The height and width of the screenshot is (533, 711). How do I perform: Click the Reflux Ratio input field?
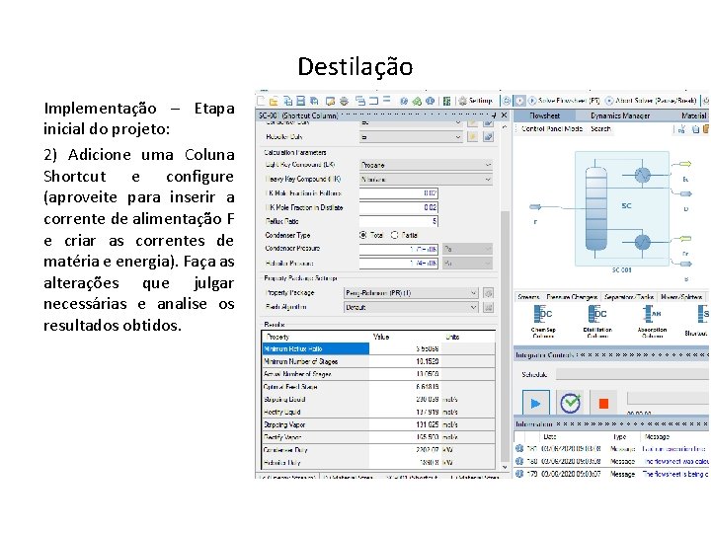coord(399,221)
